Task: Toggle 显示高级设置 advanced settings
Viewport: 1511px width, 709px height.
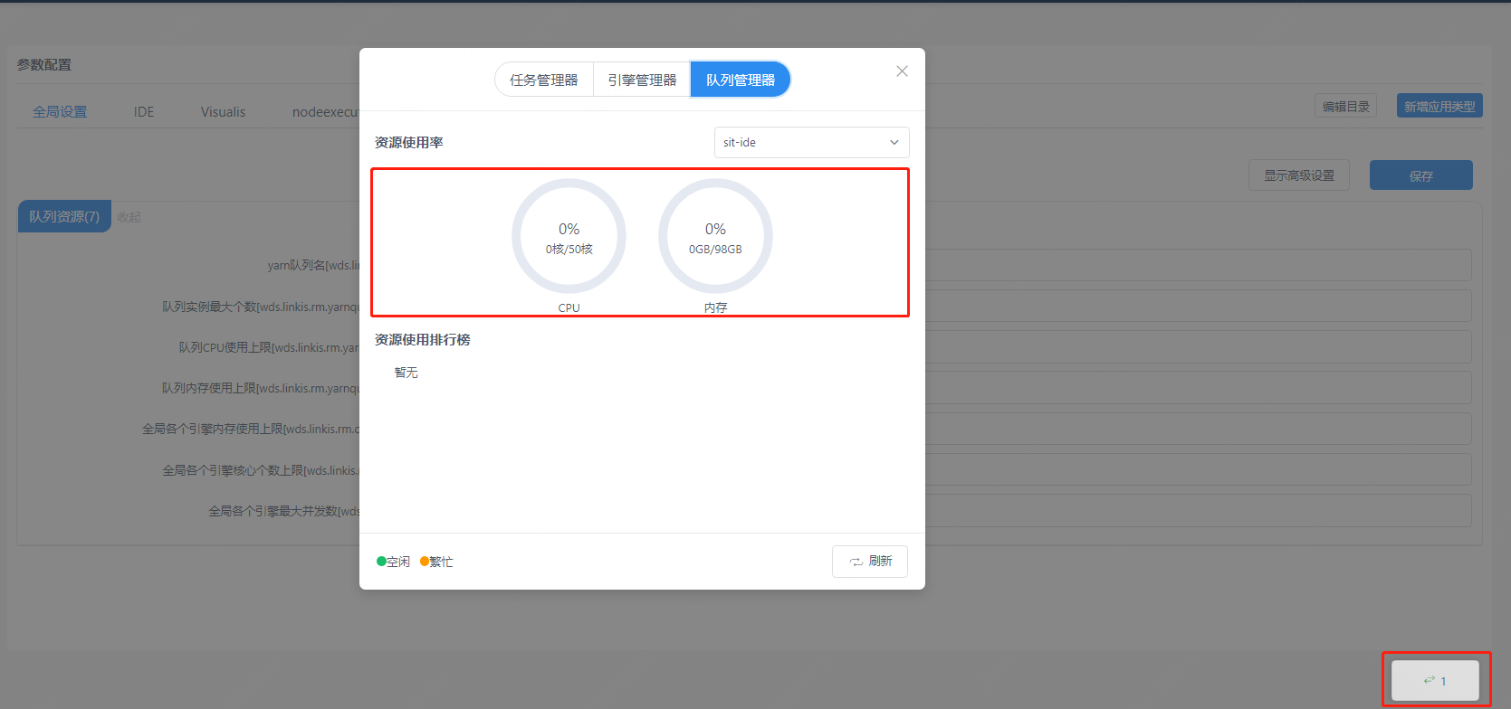Action: click(1298, 175)
